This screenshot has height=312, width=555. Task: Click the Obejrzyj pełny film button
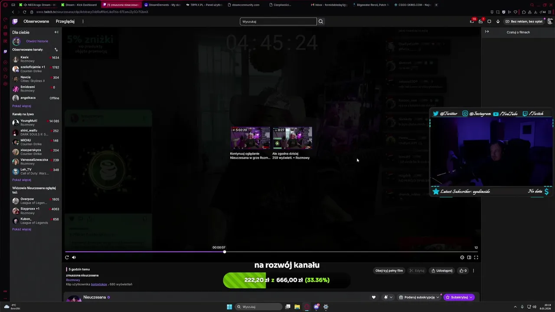pyautogui.click(x=389, y=270)
